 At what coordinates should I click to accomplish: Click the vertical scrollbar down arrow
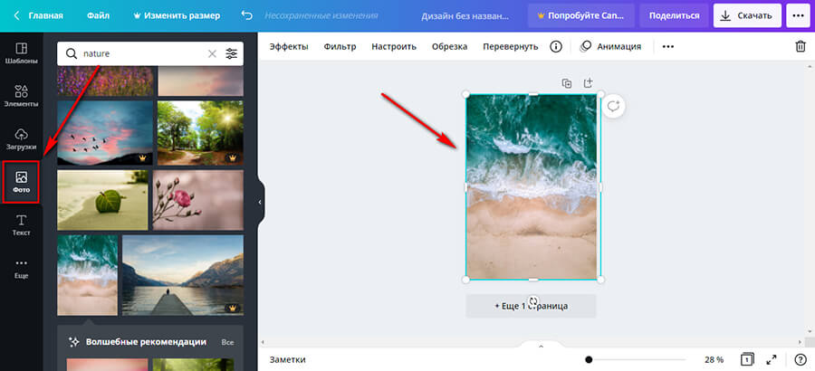click(809, 330)
